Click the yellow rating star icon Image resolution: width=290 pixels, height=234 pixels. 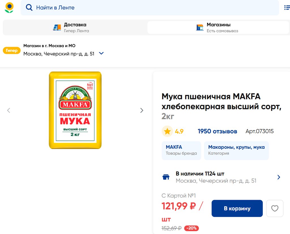pos(167,131)
